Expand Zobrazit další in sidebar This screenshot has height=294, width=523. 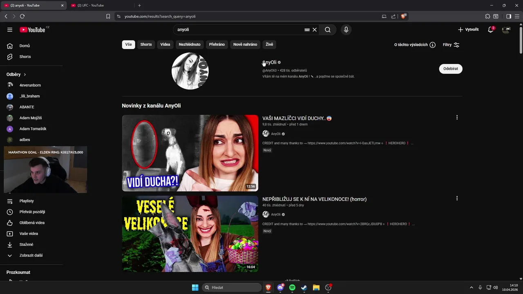click(31, 255)
